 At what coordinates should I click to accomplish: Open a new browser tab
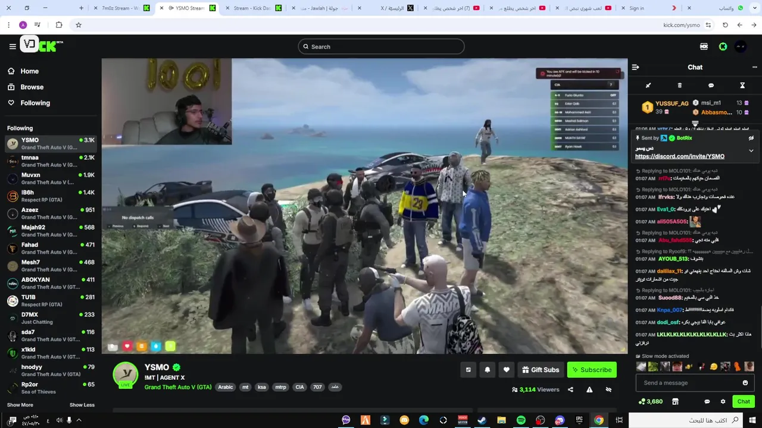[82, 8]
